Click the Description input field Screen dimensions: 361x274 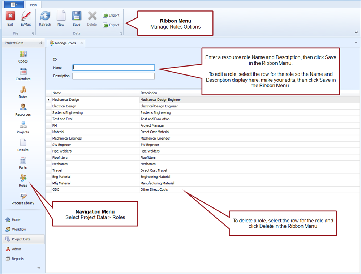click(x=113, y=76)
